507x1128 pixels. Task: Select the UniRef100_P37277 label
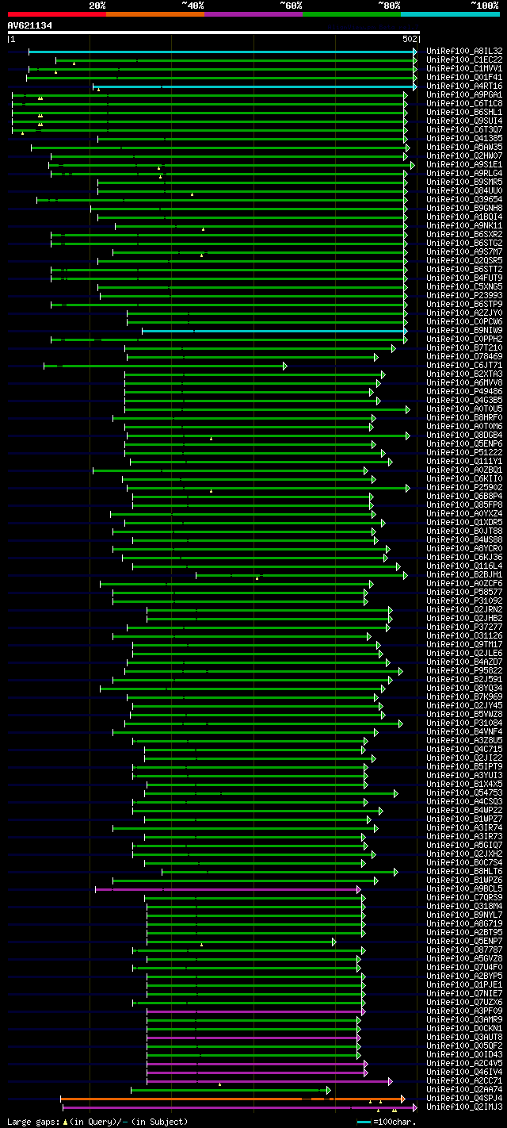point(464,627)
